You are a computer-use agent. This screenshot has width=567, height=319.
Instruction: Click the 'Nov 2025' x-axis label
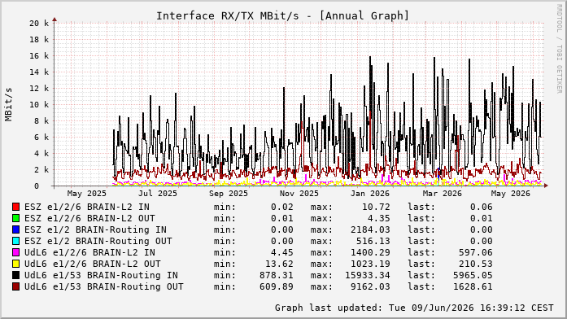click(299, 194)
